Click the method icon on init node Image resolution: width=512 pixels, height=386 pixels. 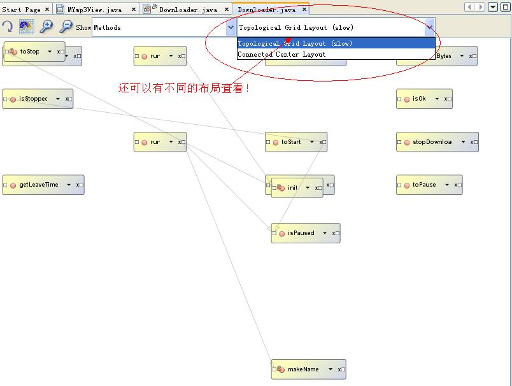pos(281,188)
